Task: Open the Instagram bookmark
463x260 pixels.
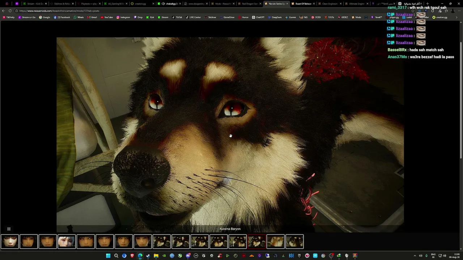Action: click(x=123, y=17)
